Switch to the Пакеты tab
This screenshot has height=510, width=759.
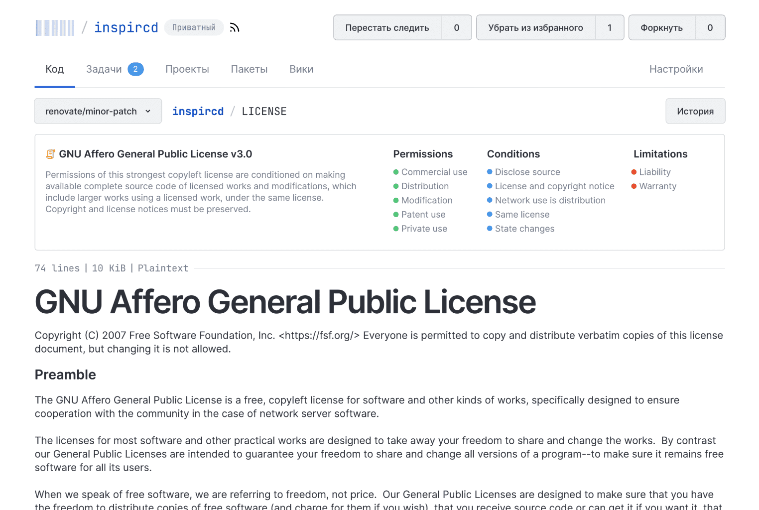click(x=249, y=69)
